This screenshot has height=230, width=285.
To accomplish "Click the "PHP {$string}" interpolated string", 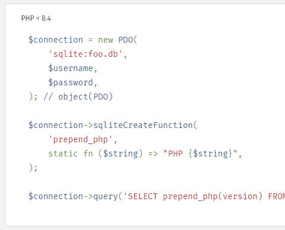I will 200,154.
